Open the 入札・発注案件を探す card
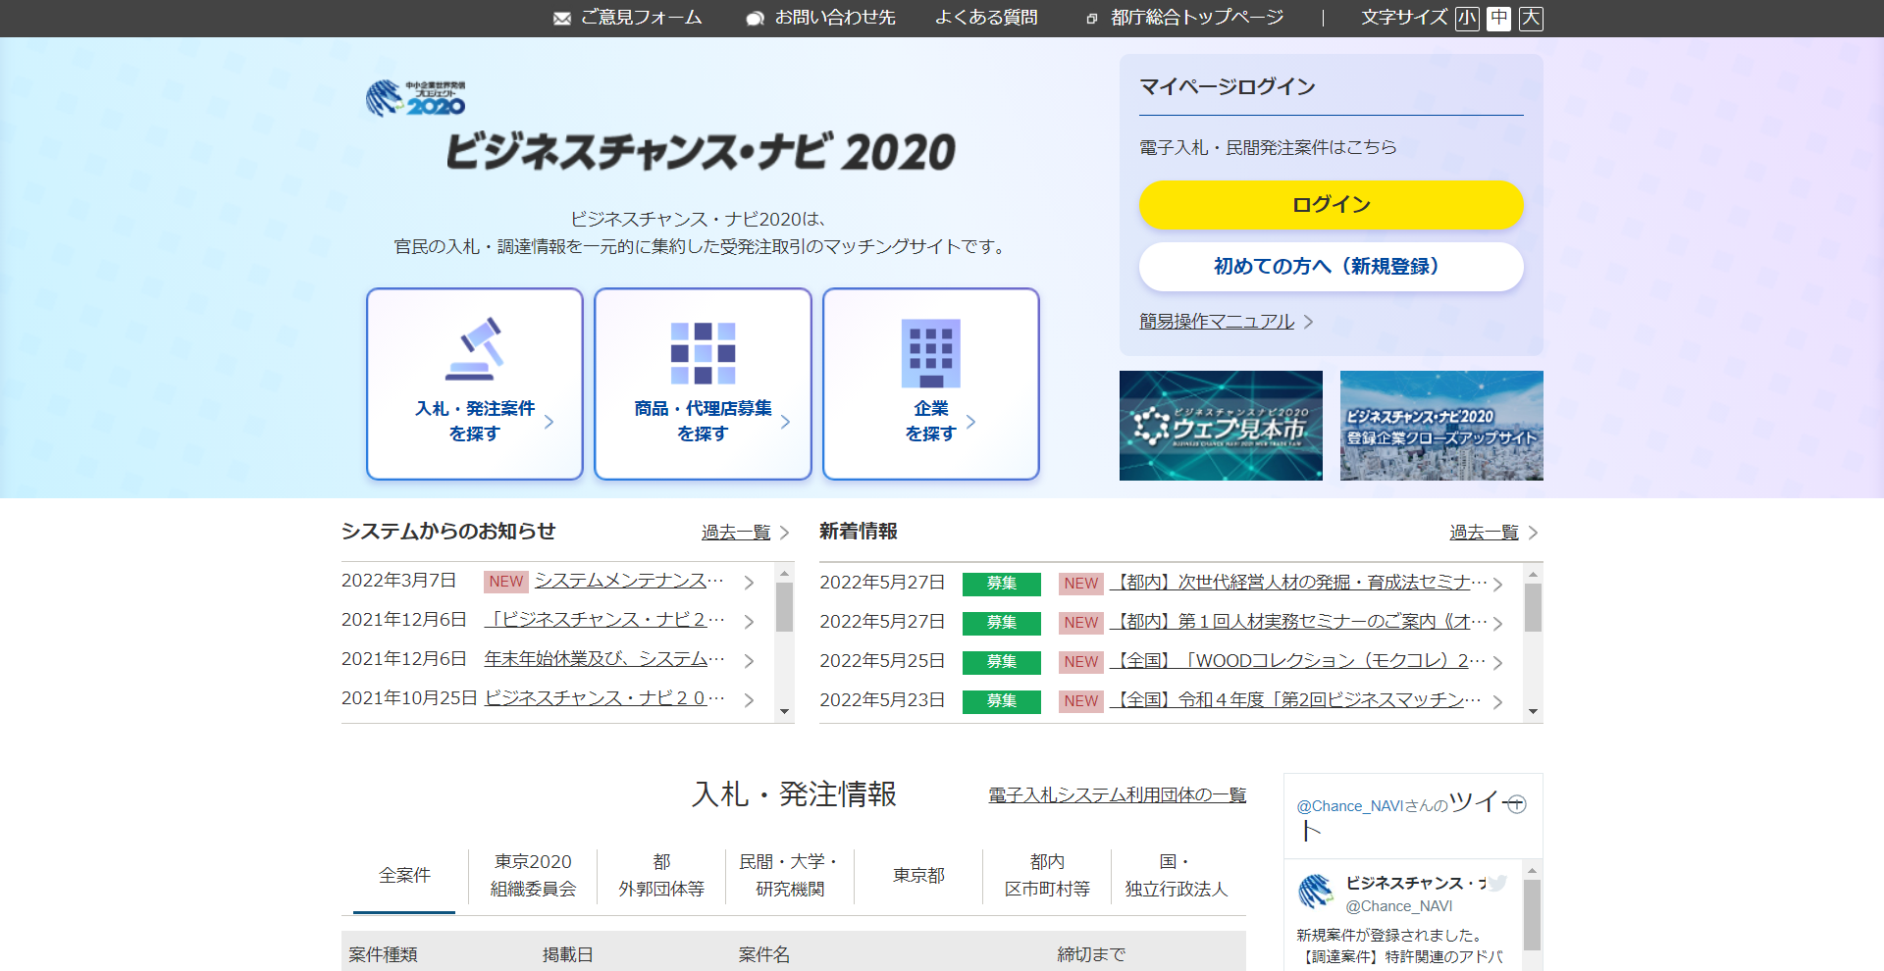The width and height of the screenshot is (1884, 971). (x=475, y=383)
